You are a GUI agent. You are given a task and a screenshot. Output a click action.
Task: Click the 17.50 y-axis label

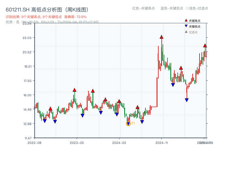(x=27, y=81)
